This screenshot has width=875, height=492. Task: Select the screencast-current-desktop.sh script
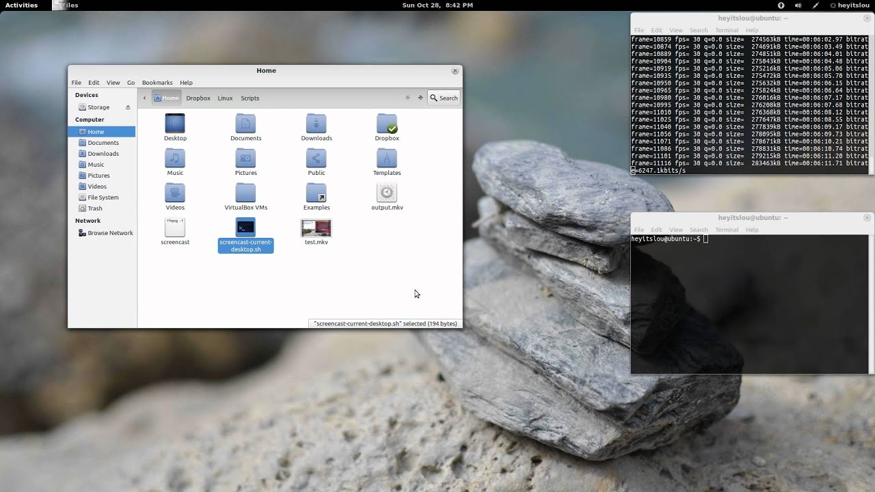point(245,236)
